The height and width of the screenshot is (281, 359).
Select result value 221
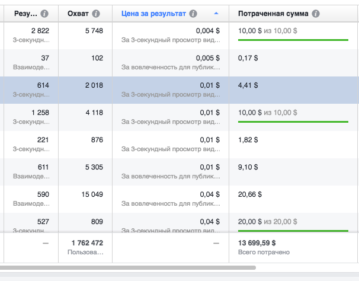(x=43, y=140)
